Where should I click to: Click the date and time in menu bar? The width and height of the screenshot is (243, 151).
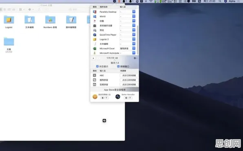(x=209, y=1)
